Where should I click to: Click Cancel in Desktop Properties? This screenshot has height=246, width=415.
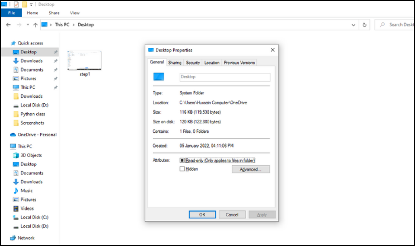pos(232,215)
